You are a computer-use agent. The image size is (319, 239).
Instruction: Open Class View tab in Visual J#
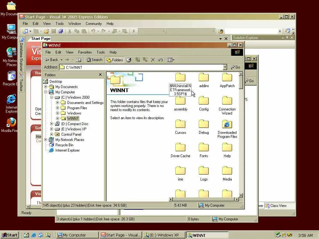pos(276,206)
